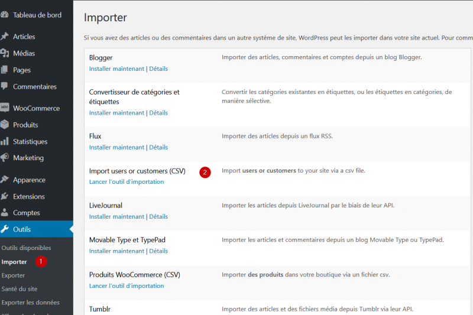473x315 pixels.
Task: Click the Tumblr importer description text
Action: pyautogui.click(x=318, y=309)
